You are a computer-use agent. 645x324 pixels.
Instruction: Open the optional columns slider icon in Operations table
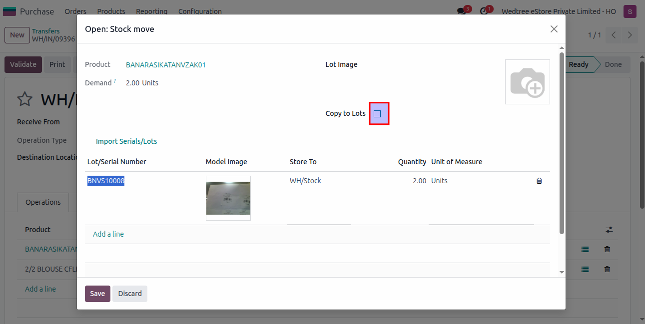(609, 230)
